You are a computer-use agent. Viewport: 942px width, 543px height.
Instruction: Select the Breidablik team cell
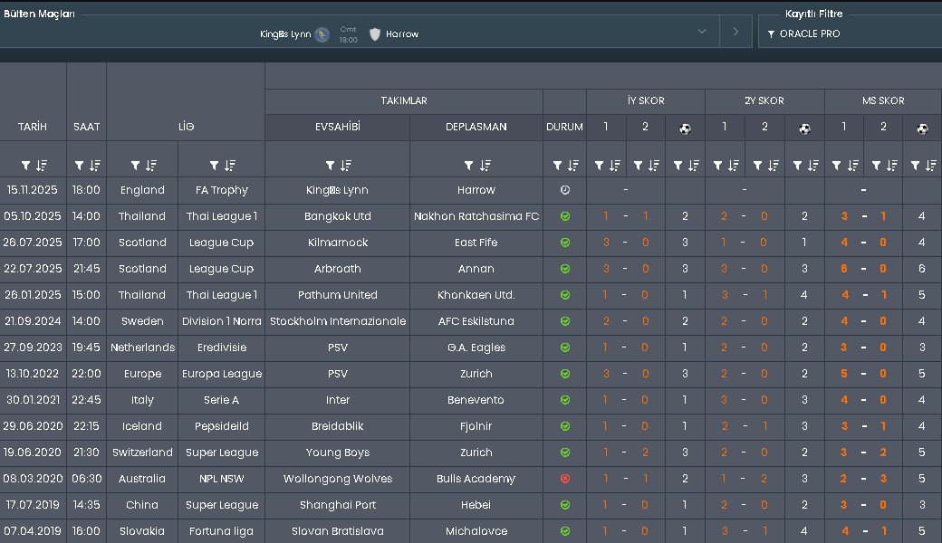tap(338, 426)
